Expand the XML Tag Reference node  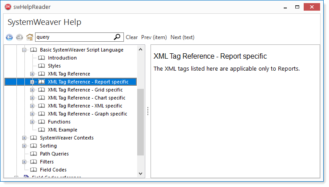pyautogui.click(x=32, y=74)
